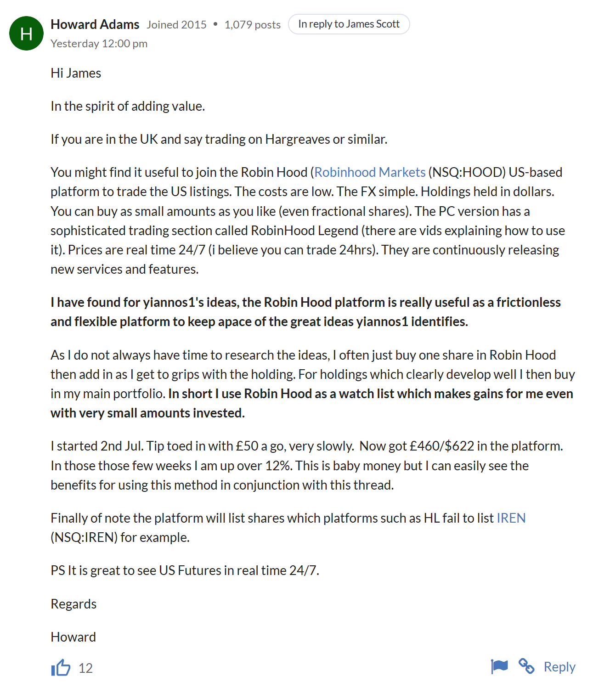593x682 pixels.
Task: Click the 'Hi James' greeting line
Action: tap(76, 73)
